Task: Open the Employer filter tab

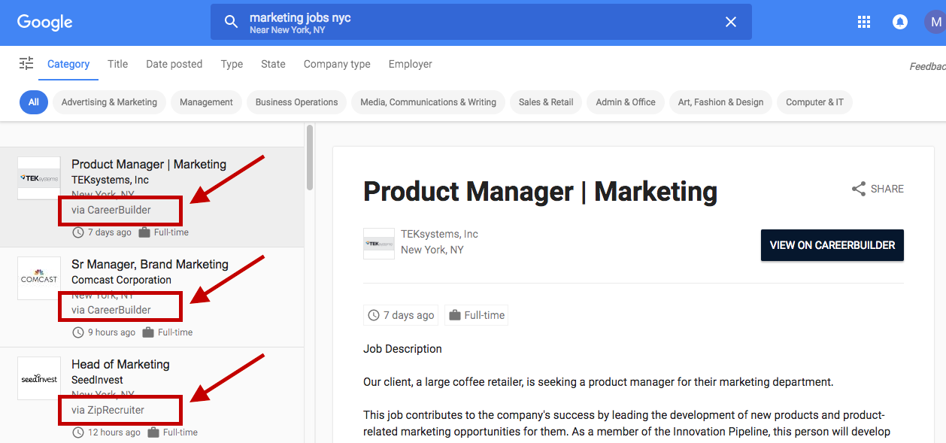Action: click(x=410, y=64)
